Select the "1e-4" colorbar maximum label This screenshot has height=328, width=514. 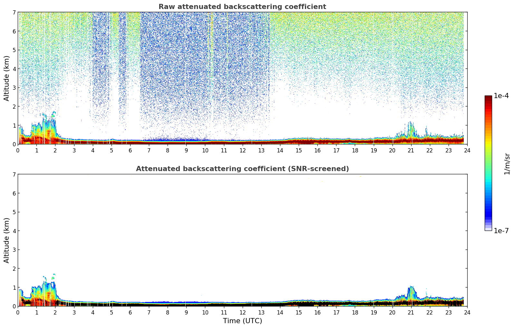(x=501, y=96)
